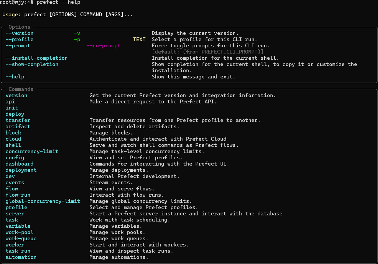Click the 'Commands' panel heading
The height and width of the screenshot is (264, 378).
coord(21,89)
